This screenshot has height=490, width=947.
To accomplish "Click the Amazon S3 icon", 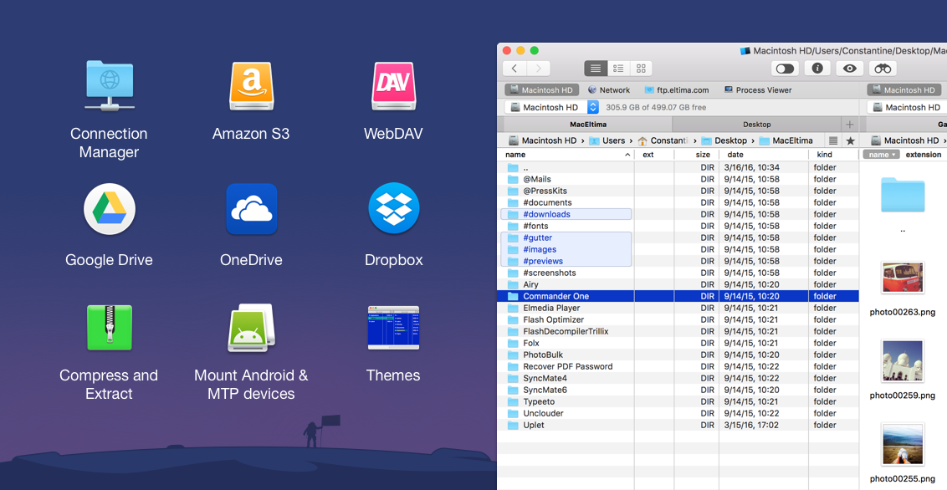I will click(251, 86).
